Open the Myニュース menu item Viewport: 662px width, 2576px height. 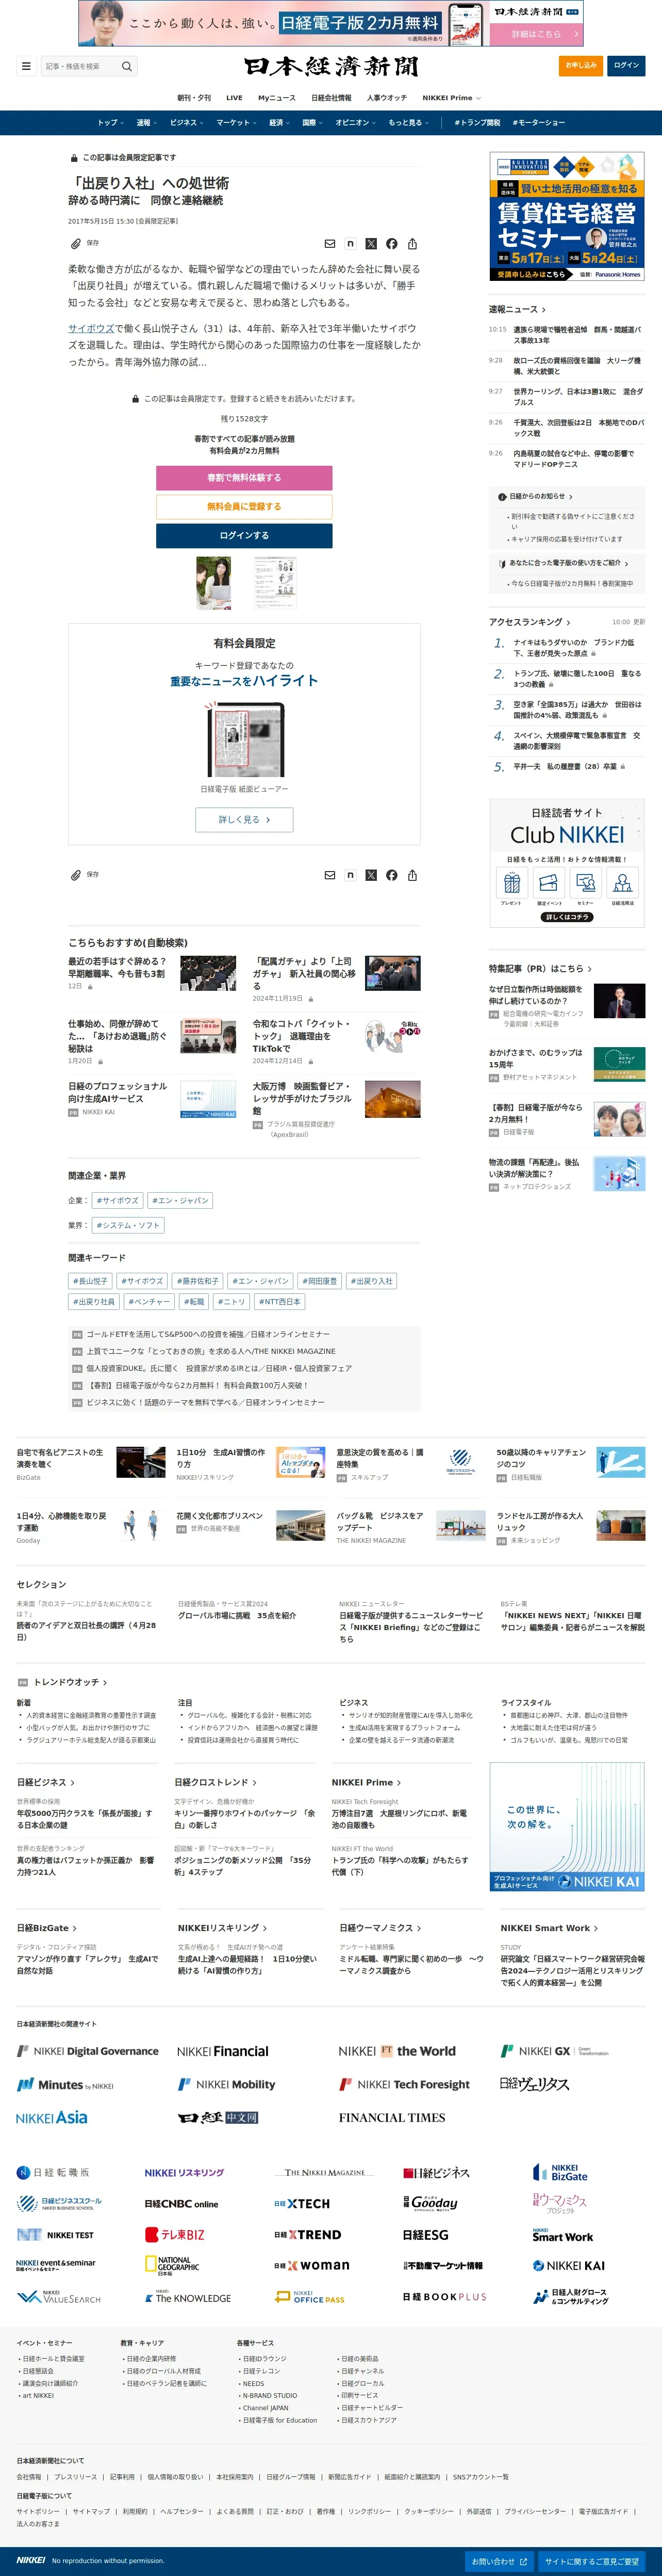tap(276, 98)
